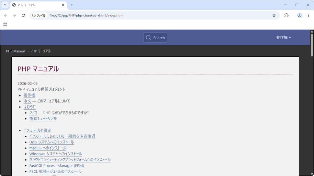Open PECL 拡張モジュールのインストール link
The image size is (314, 176).
click(55, 171)
